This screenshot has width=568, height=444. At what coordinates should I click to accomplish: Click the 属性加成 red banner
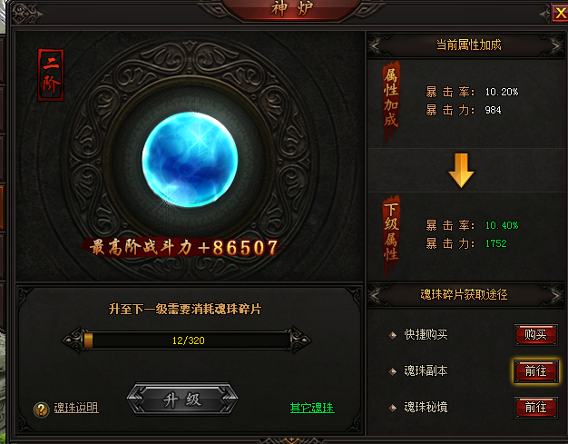(391, 101)
